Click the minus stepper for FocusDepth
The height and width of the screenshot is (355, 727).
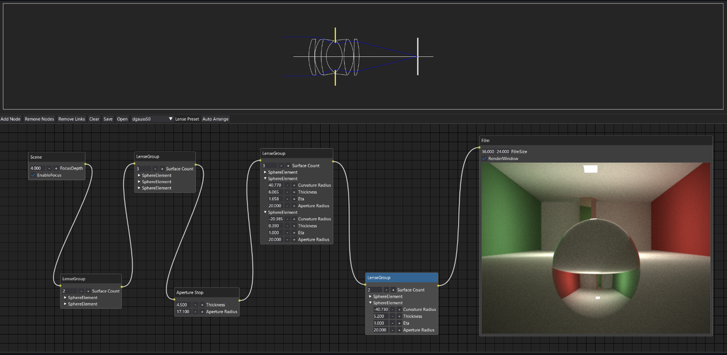pyautogui.click(x=49, y=168)
